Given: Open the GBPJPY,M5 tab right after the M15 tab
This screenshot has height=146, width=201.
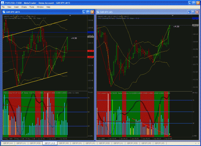Looking at the screenshot, I should [64, 143].
